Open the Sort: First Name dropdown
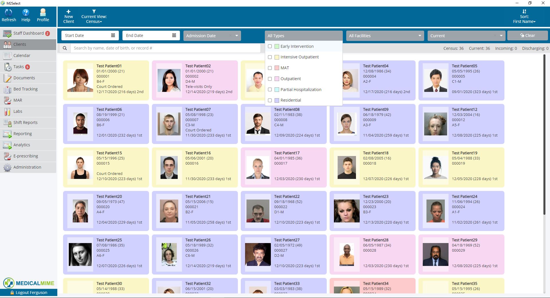550x298 pixels. pyautogui.click(x=524, y=16)
